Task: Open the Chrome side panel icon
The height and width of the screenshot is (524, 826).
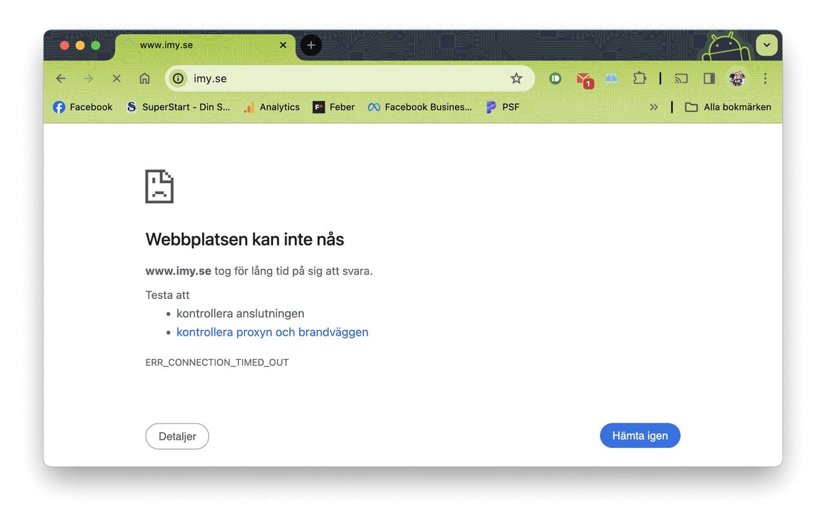Action: point(709,78)
